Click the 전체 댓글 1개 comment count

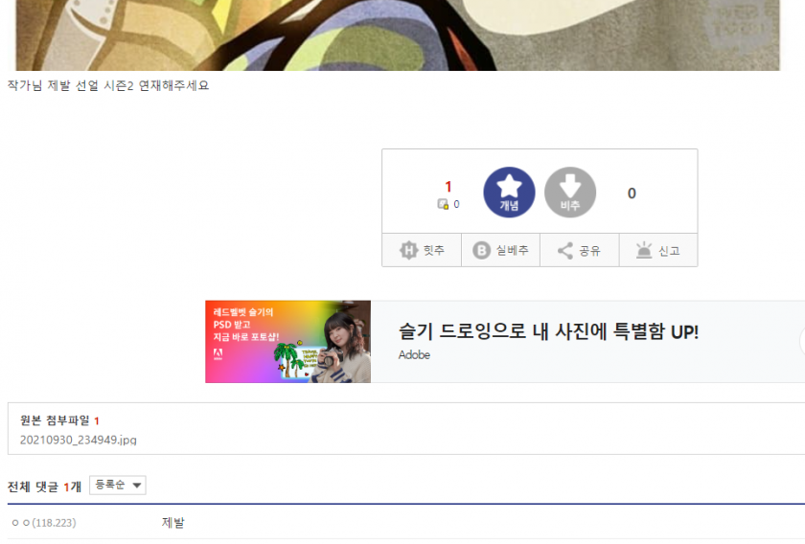[x=45, y=486]
